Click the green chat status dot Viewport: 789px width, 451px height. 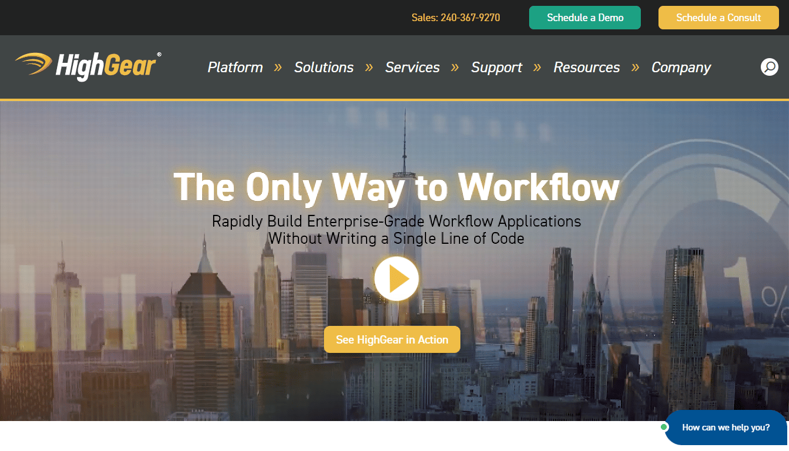(x=664, y=427)
